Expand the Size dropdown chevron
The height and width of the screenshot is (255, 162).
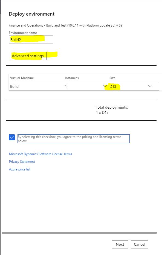150,86
